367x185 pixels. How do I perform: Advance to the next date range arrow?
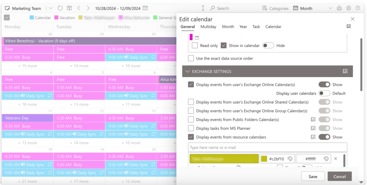point(88,8)
